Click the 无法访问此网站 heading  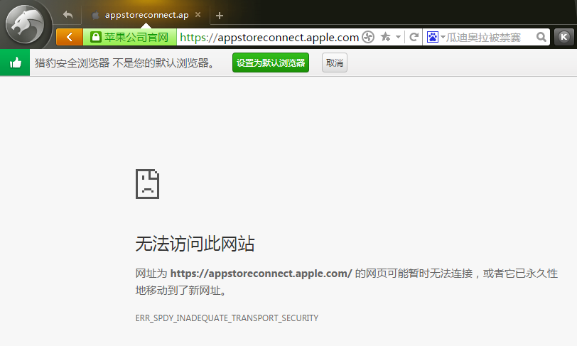point(195,244)
